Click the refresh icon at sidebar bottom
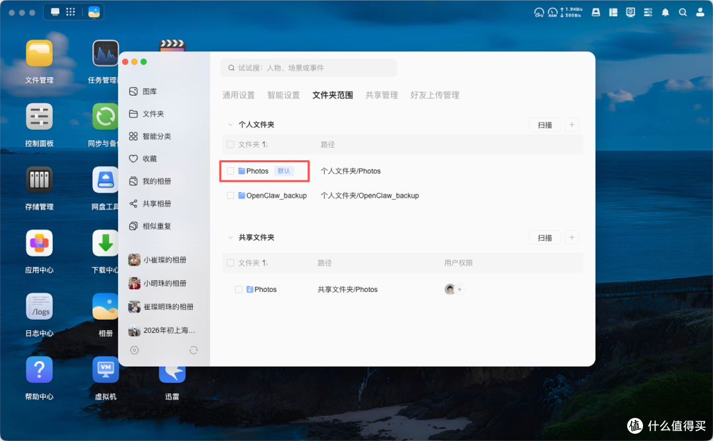The height and width of the screenshot is (441, 713). 193,350
